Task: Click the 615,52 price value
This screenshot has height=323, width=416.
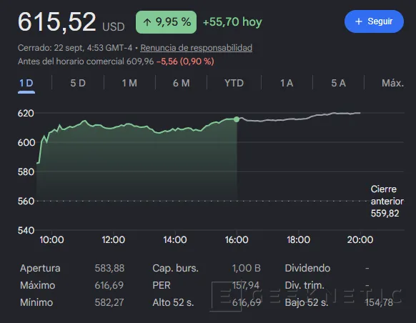Action: point(56,22)
